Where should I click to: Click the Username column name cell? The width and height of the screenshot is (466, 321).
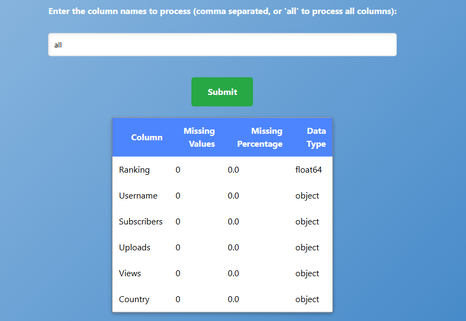click(138, 195)
